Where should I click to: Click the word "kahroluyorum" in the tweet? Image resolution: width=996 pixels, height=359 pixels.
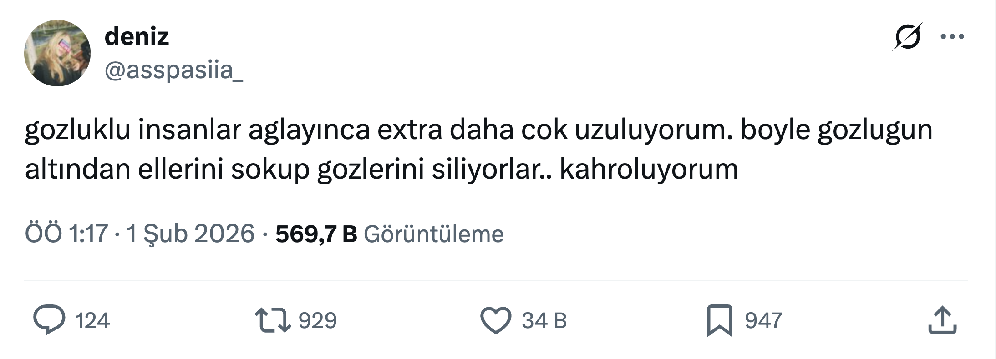pos(649,169)
